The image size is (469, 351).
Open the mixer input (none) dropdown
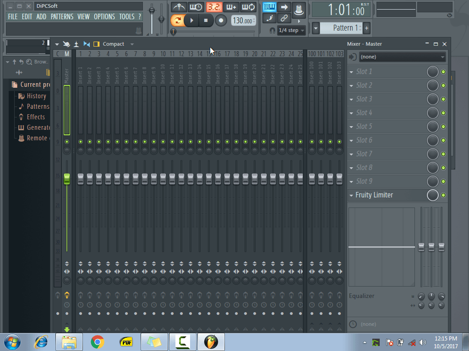[x=402, y=57]
